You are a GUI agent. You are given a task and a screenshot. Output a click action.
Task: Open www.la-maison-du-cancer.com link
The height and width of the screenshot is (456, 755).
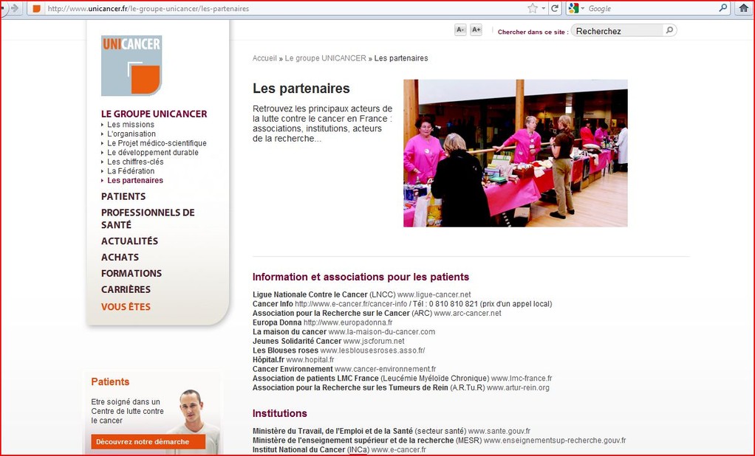coord(382,332)
